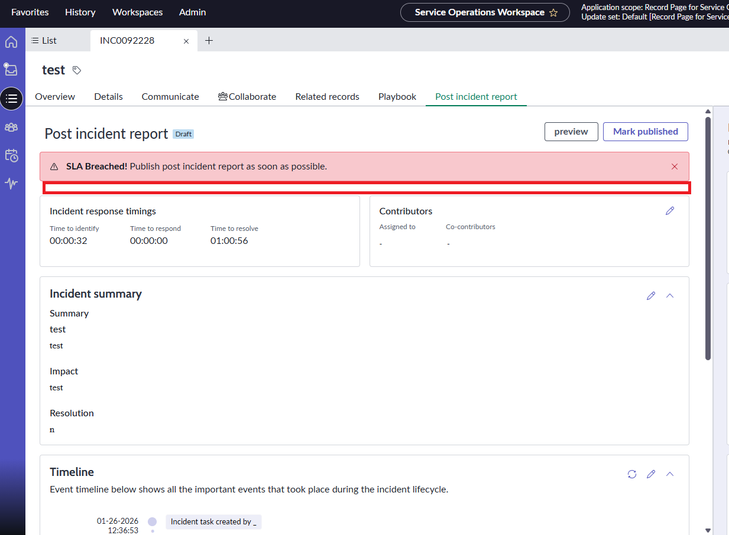Open the calendar schedule sidebar icon
This screenshot has height=535, width=729.
(x=11, y=155)
